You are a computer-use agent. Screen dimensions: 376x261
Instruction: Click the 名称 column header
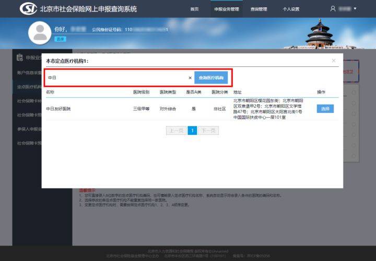click(50, 92)
